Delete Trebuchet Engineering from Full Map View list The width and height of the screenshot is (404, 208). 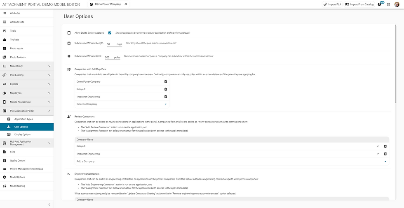166,97
